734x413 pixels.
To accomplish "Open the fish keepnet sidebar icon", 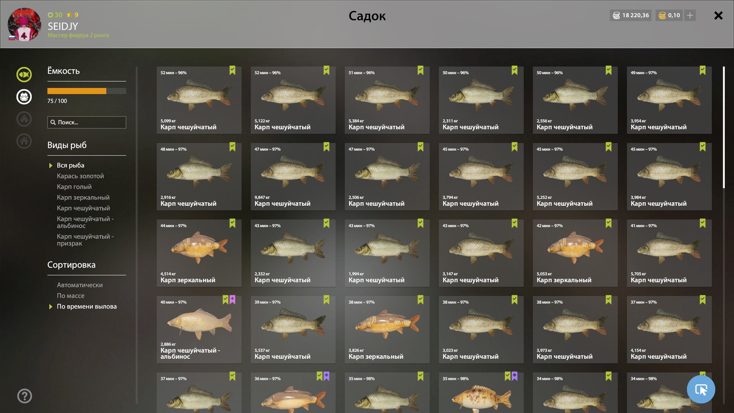I will click(x=24, y=75).
